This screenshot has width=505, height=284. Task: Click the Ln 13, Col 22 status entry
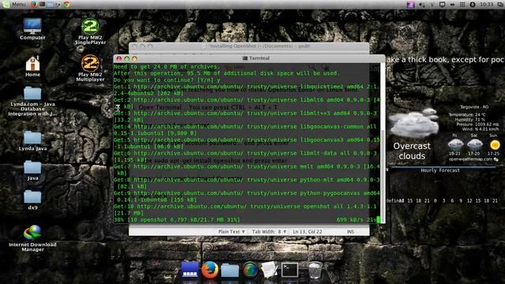[307, 231]
